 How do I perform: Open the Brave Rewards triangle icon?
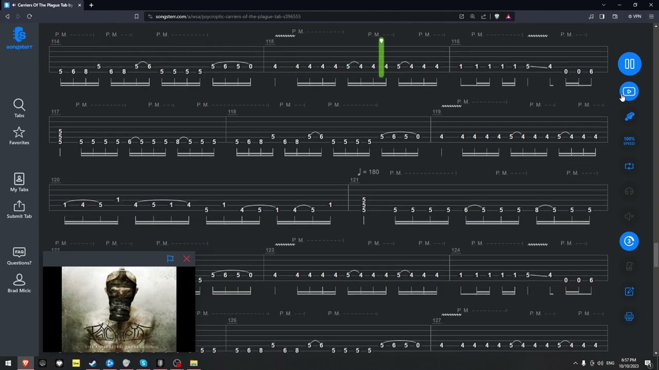click(508, 16)
